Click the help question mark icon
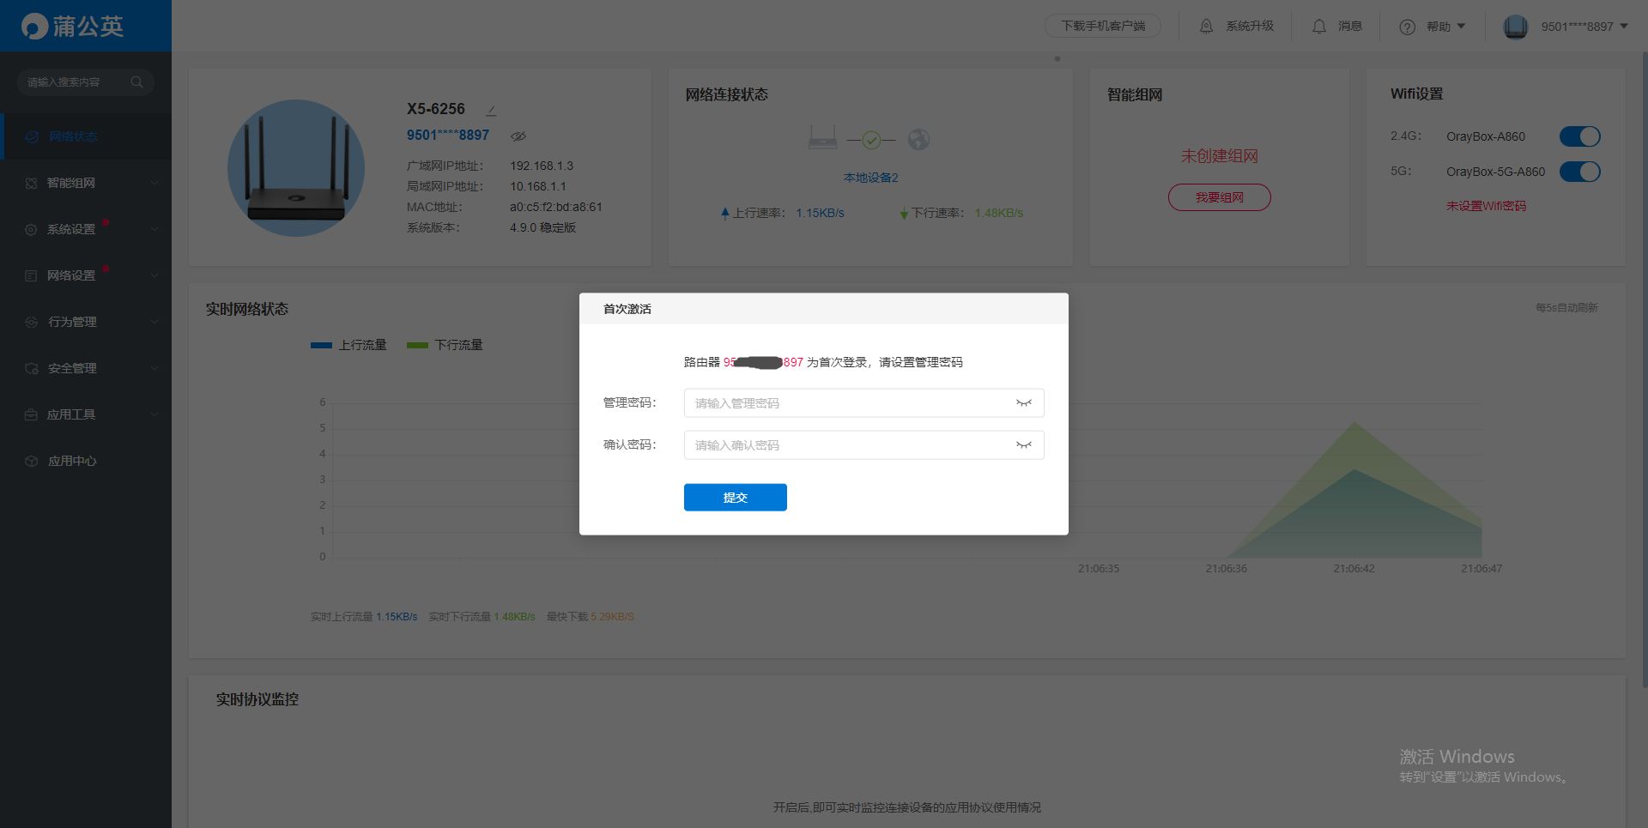Screen dimensions: 1648x828 (1407, 27)
